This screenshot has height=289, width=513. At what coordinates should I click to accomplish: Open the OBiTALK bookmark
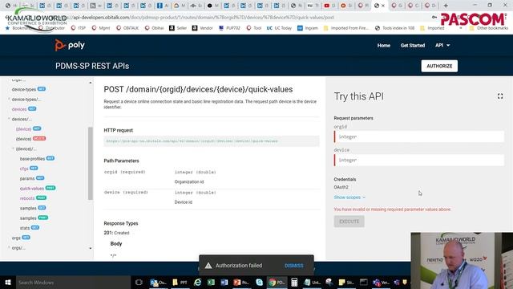[x=127, y=28]
